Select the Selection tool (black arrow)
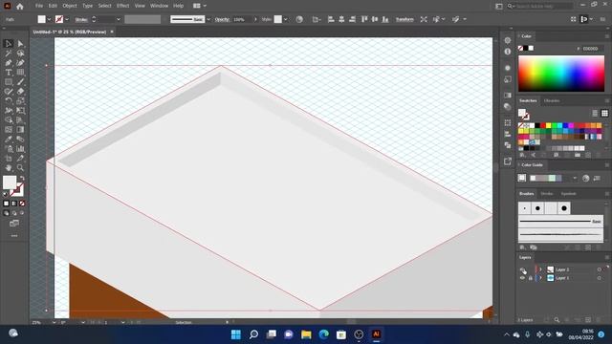 pos(9,44)
